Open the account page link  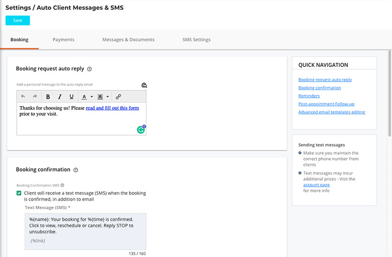click(316, 185)
